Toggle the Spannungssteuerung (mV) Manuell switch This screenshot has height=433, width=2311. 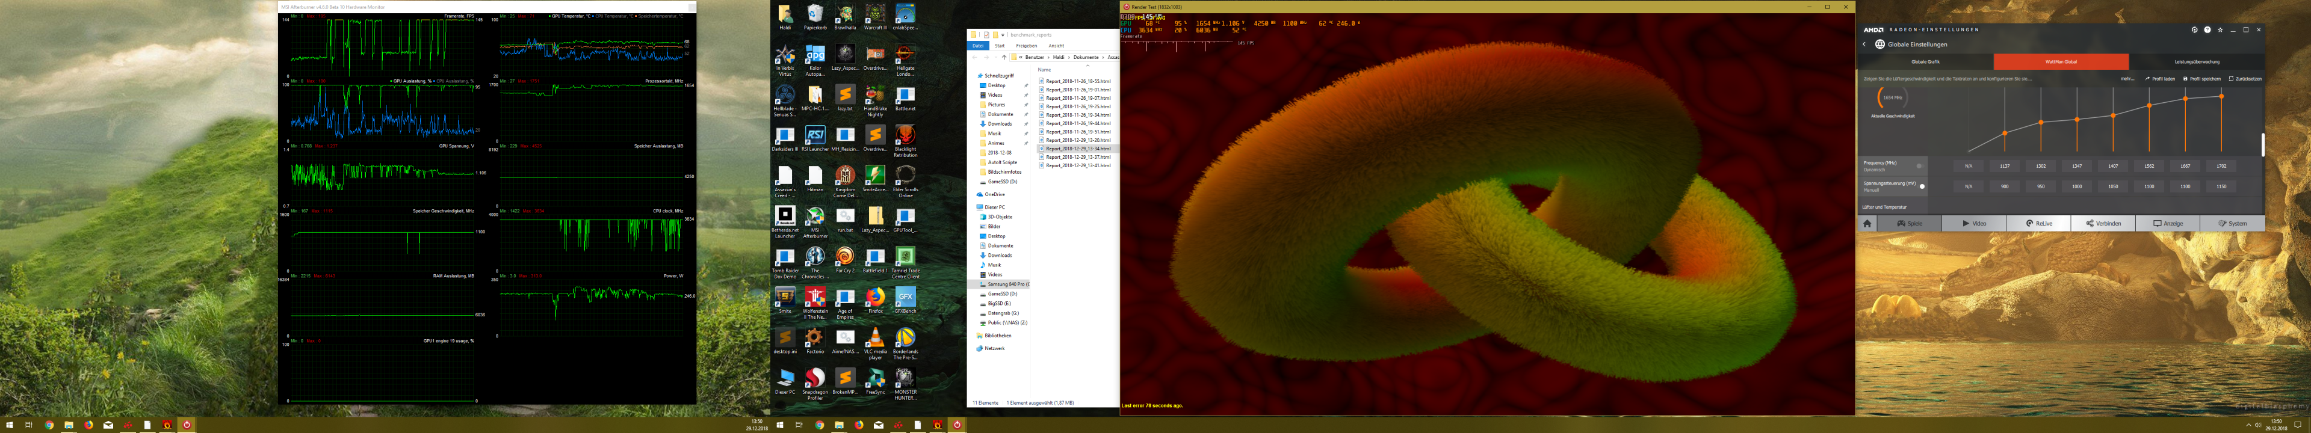pos(1921,186)
